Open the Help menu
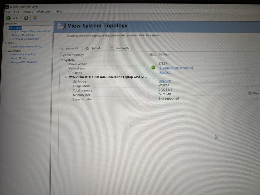The width and height of the screenshot is (260, 195). click(59, 11)
